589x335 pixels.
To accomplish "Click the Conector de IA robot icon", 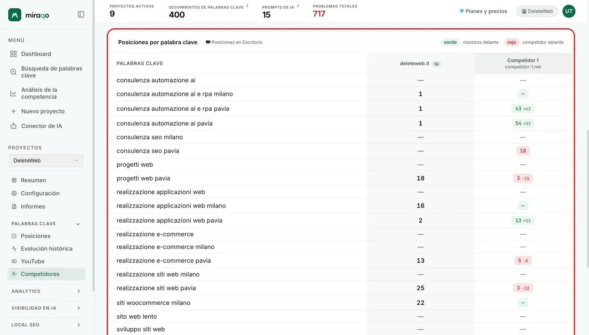I will pos(13,126).
